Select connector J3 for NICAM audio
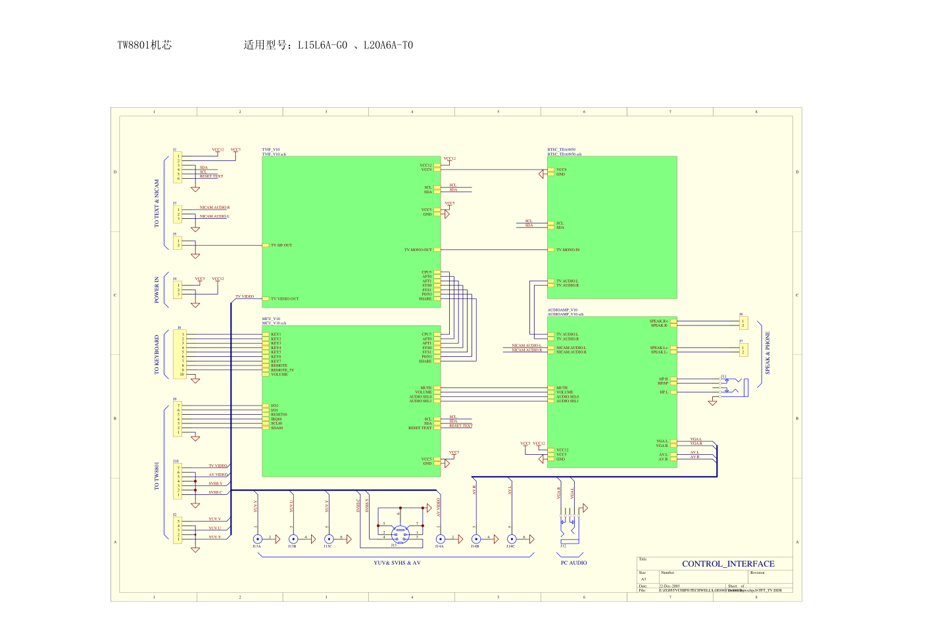This screenshot has width=947, height=631. click(x=178, y=214)
